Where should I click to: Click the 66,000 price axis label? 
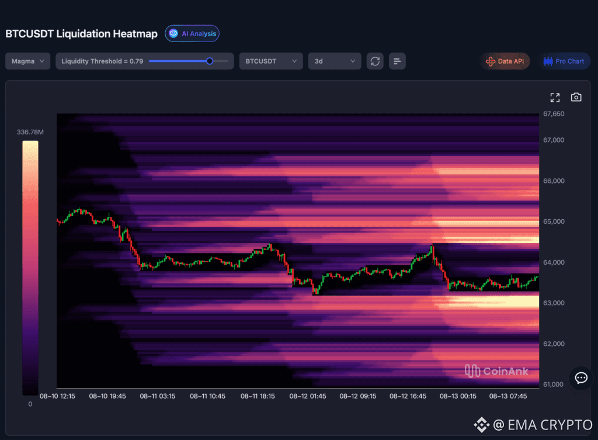tap(554, 181)
